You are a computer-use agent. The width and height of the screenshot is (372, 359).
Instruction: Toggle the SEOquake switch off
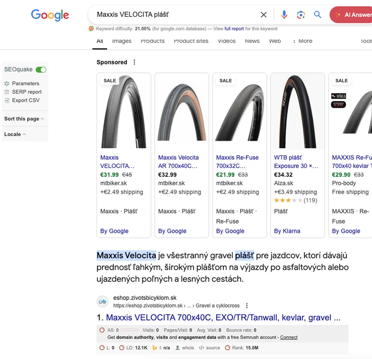point(41,70)
